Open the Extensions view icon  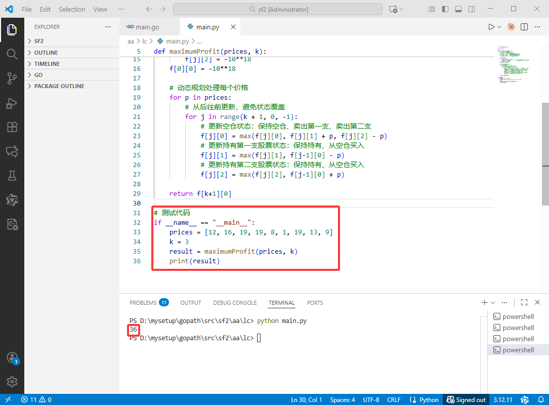[12, 127]
